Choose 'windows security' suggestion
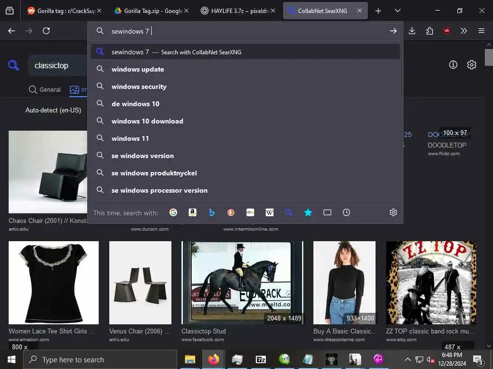The image size is (493, 369). click(245, 86)
